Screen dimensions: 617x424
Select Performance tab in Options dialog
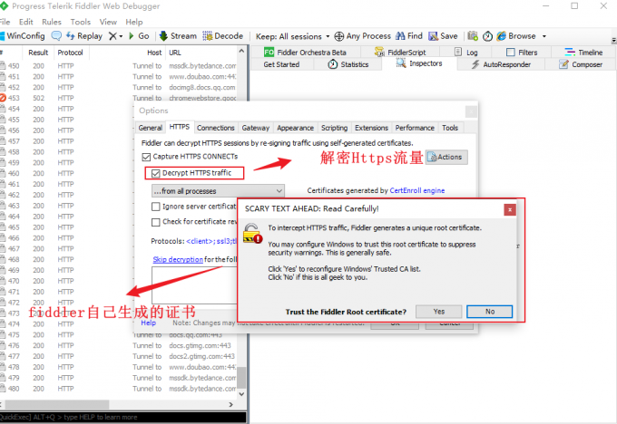(x=415, y=128)
